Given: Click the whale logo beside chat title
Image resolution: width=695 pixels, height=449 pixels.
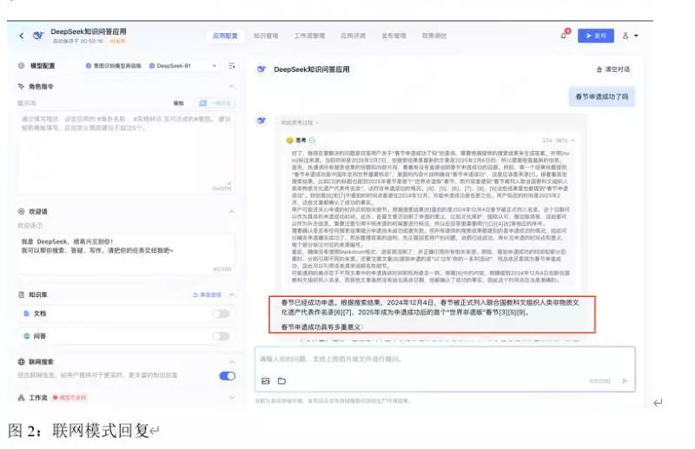Looking at the screenshot, I should [x=261, y=69].
